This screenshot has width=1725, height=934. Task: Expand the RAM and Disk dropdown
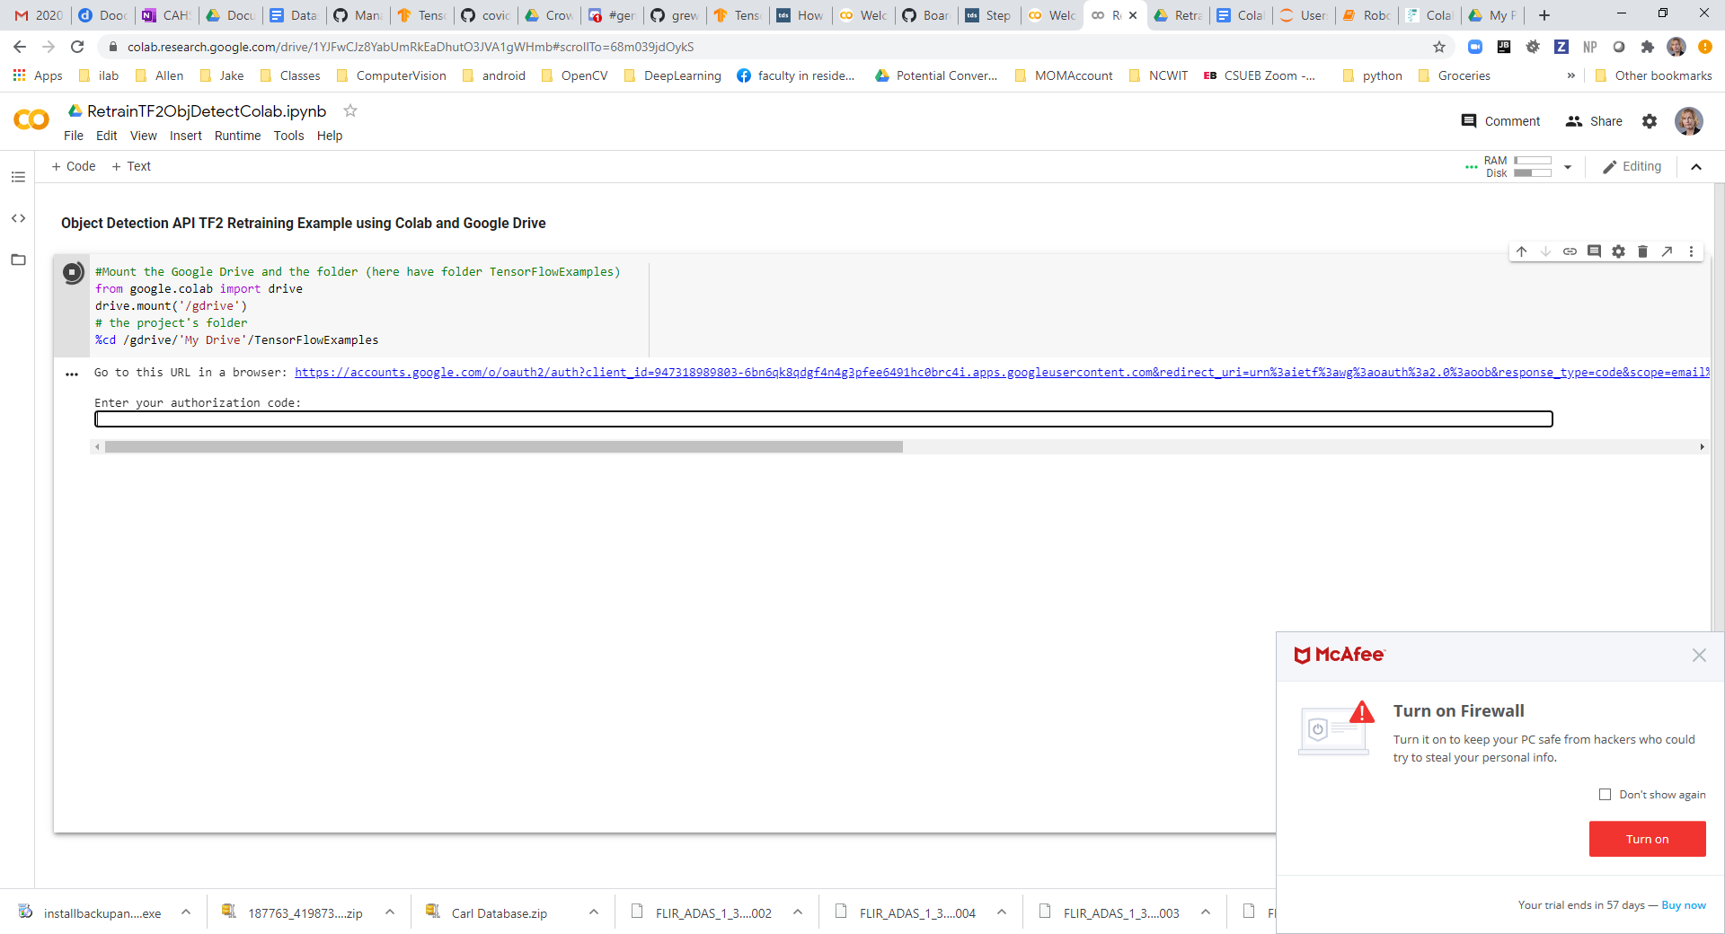(x=1568, y=167)
